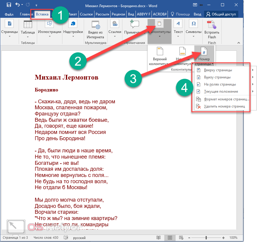Click the Save icon in title bar
Screen dimensions: 257x242
(9, 5)
